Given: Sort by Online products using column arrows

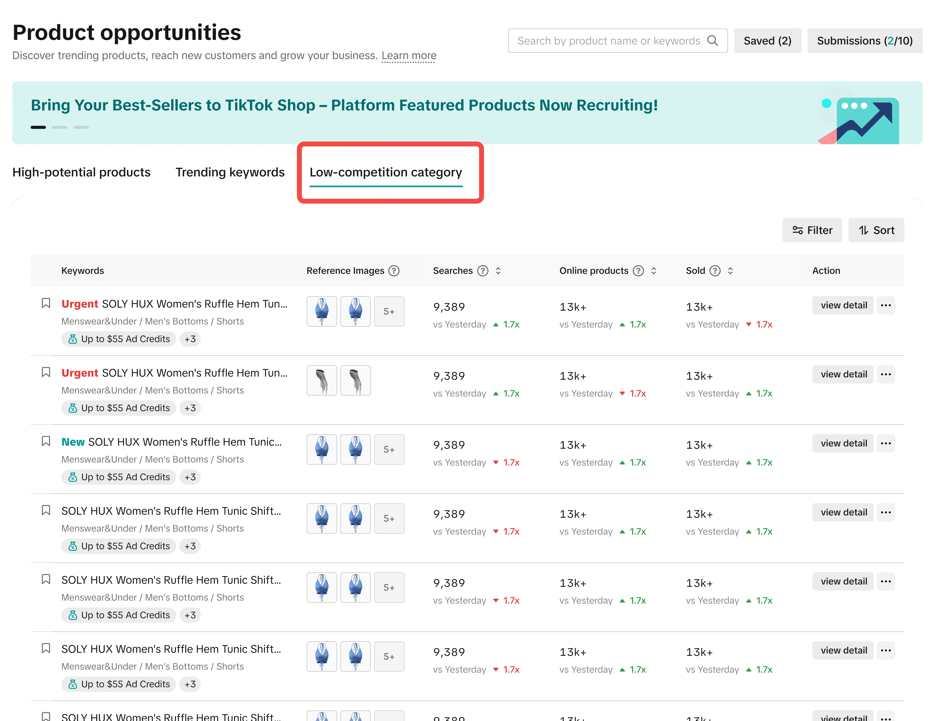Looking at the screenshot, I should [654, 271].
